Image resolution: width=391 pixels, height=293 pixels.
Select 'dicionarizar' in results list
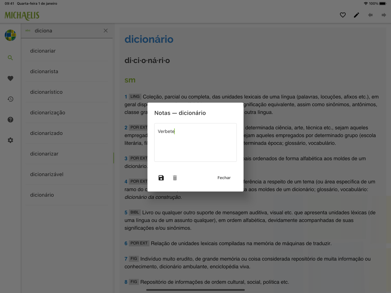[x=67, y=154]
